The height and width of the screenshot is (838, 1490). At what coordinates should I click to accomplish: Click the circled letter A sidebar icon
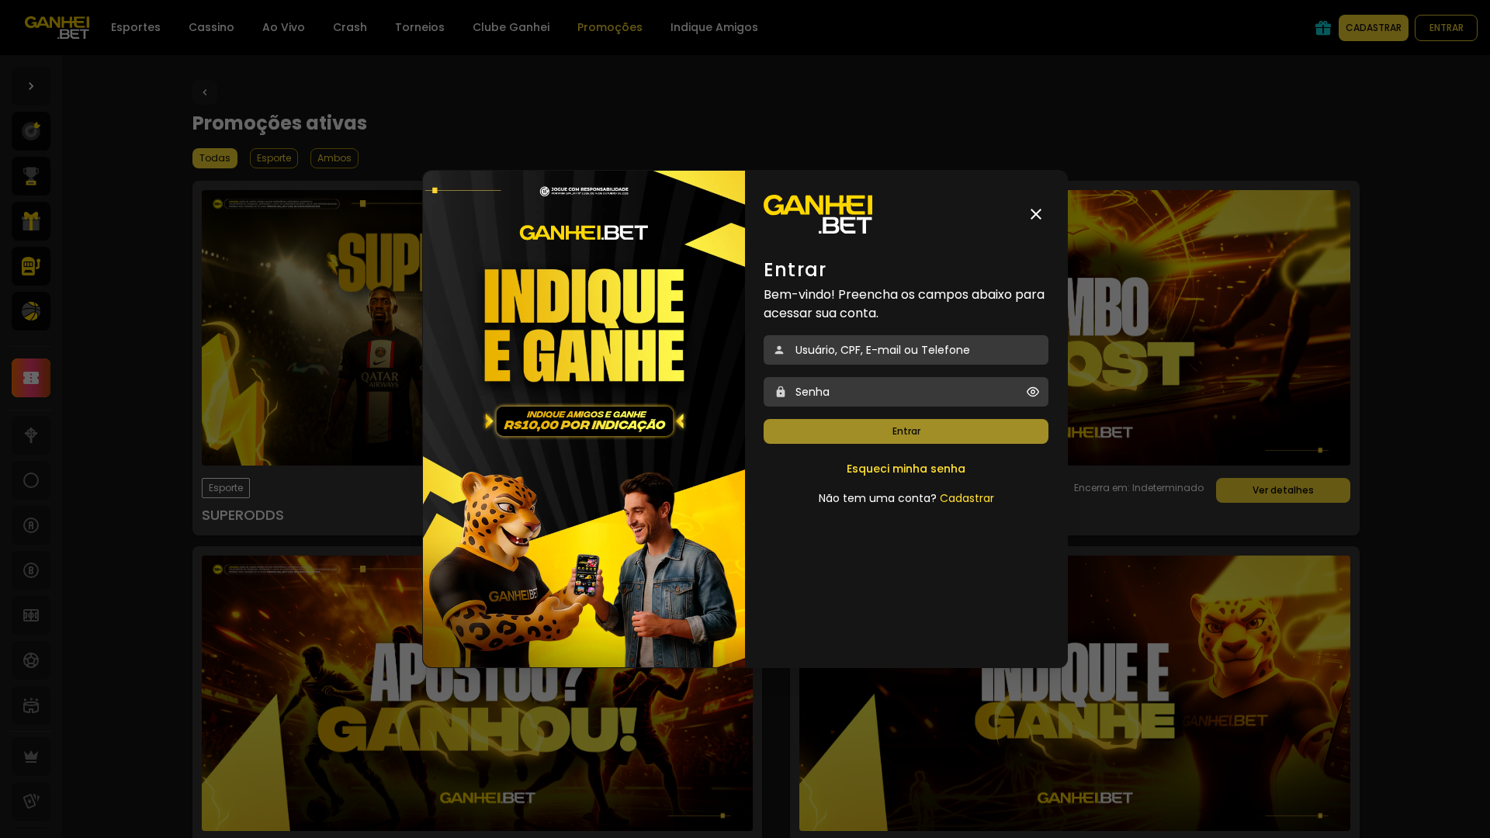[x=31, y=525]
